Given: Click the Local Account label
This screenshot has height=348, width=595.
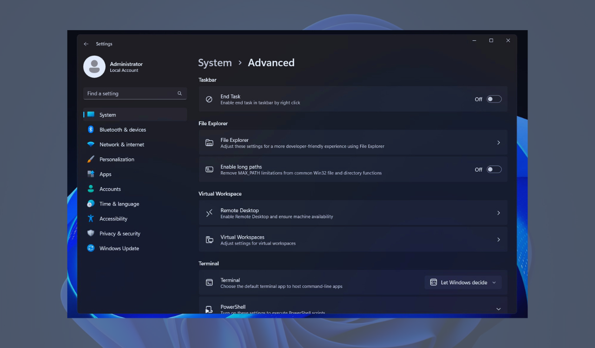Looking at the screenshot, I should pos(124,71).
